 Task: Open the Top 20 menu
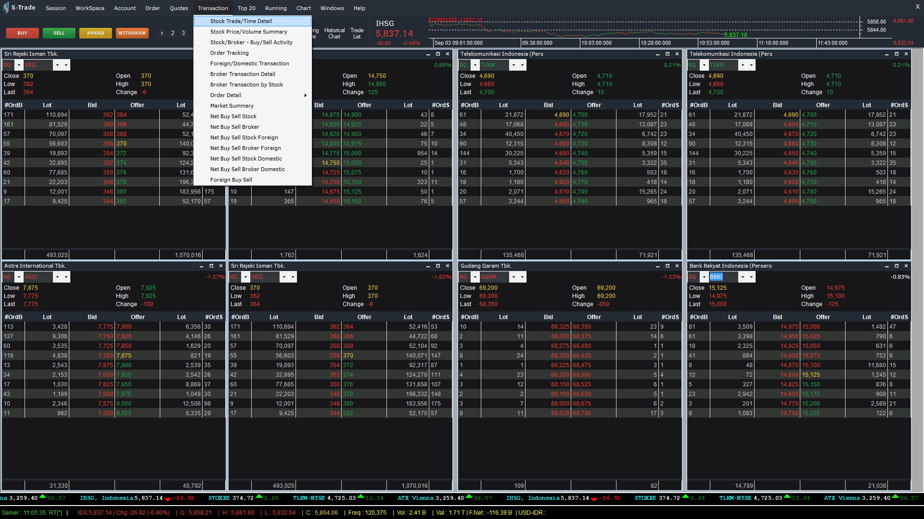point(246,8)
